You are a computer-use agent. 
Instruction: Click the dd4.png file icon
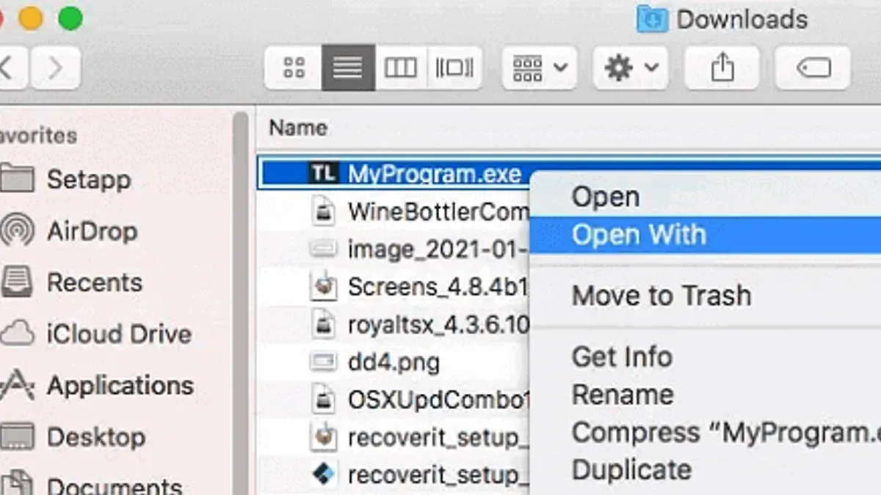coord(323,362)
